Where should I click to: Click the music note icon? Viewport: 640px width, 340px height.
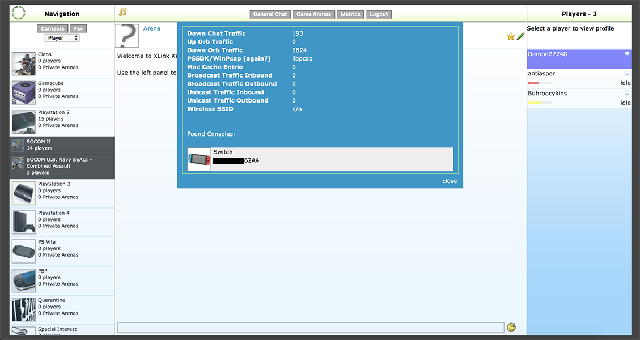[122, 12]
